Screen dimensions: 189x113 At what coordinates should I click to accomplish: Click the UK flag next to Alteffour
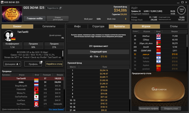158,36
